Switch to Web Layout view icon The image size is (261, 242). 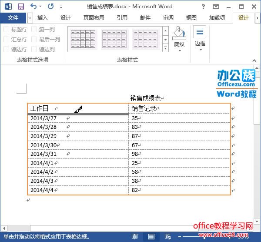tap(167, 236)
